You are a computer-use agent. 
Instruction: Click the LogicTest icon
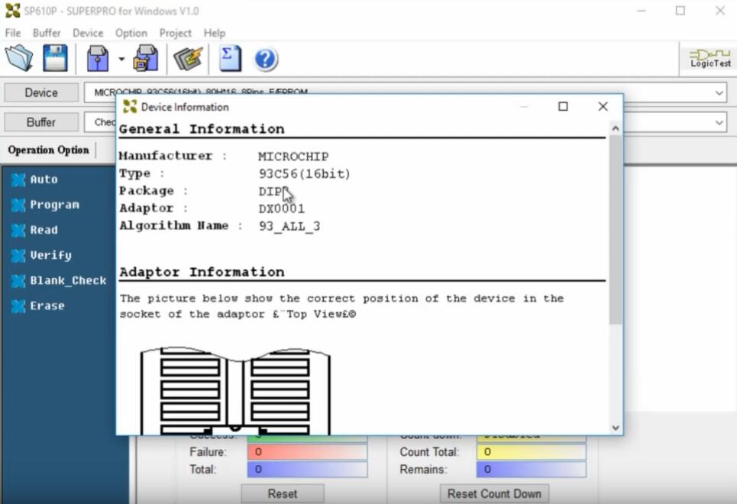point(710,58)
